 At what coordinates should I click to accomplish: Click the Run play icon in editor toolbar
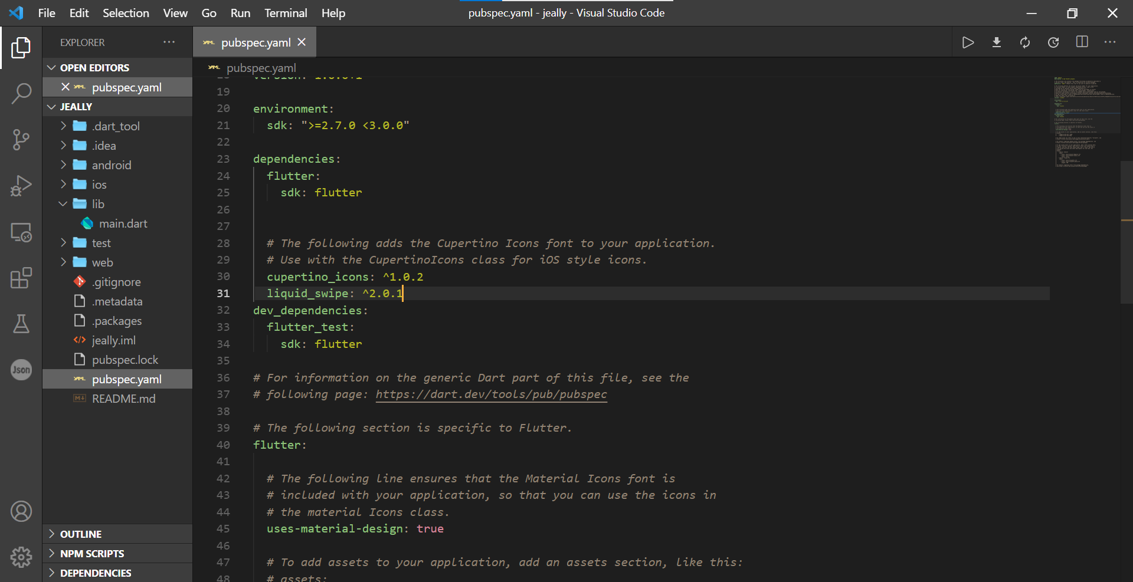(x=968, y=42)
